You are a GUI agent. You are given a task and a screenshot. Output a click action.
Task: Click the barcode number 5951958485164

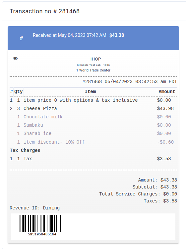pyautogui.click(x=42, y=234)
